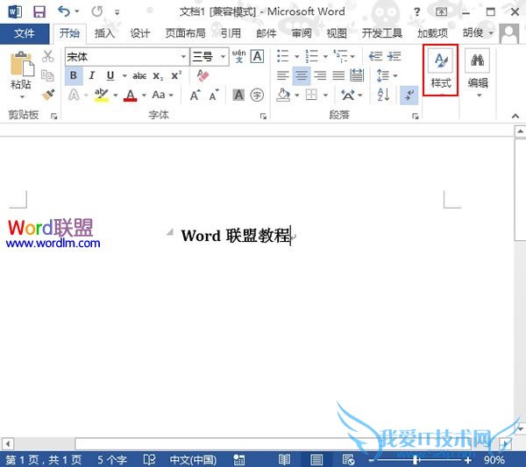Switch to Insert (插入) tab
The image size is (526, 467).
tap(104, 33)
